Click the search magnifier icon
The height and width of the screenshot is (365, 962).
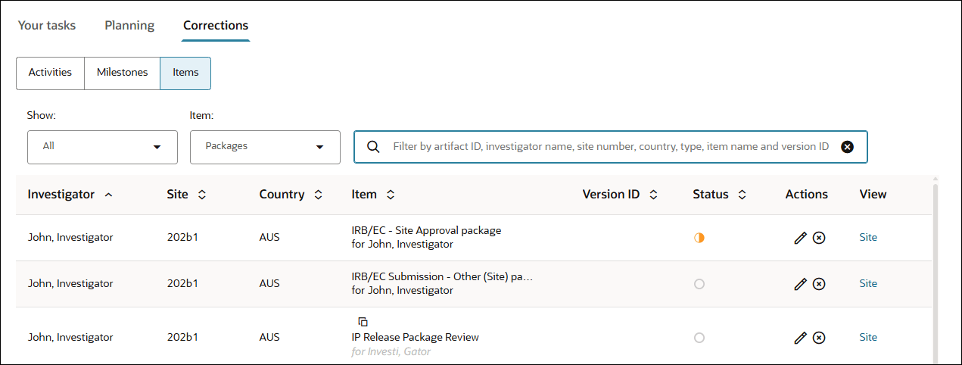pyautogui.click(x=372, y=147)
